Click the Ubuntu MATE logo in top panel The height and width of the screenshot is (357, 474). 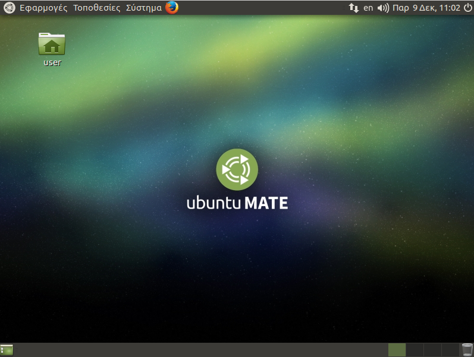click(x=9, y=8)
